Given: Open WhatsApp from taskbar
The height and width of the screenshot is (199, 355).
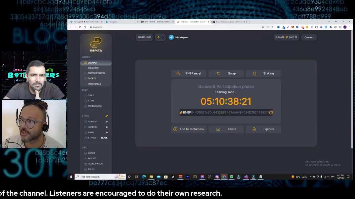Looking at the screenshot, I should coord(232,177).
